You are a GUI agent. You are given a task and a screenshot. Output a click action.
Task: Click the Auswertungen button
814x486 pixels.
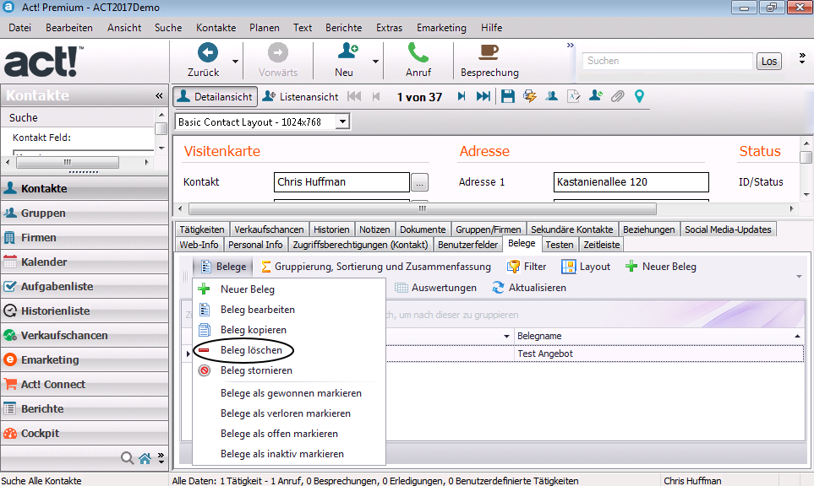(x=435, y=288)
